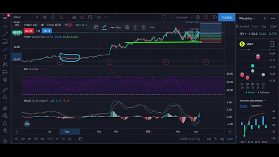Select the Text annotation tool
Viewport: 279px width, 157px height.
click(5, 57)
